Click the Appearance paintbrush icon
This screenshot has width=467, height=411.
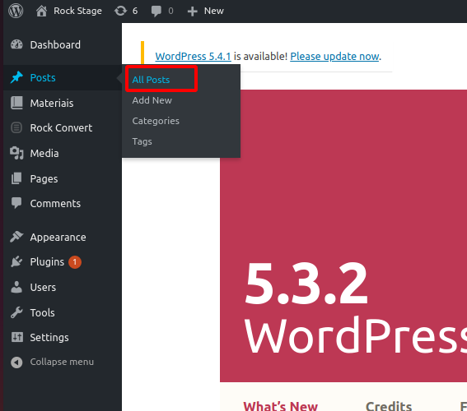tap(16, 237)
